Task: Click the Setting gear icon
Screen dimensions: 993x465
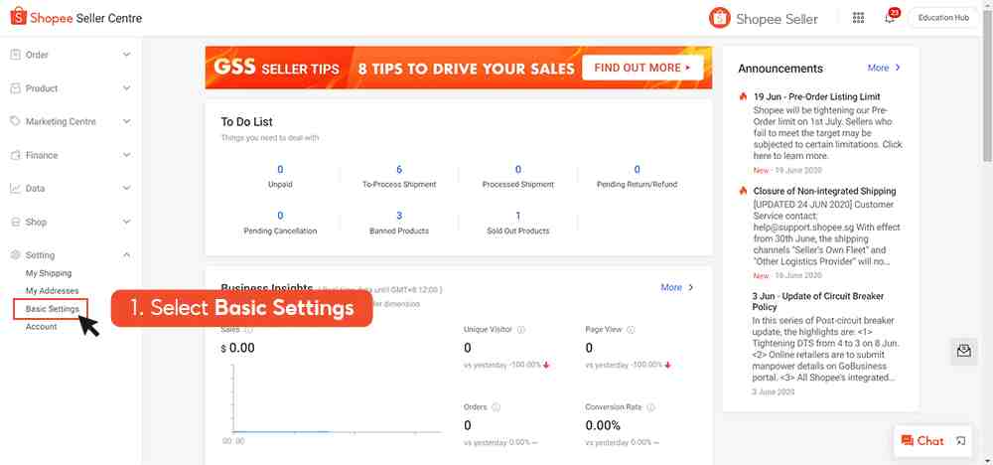Action: [15, 255]
